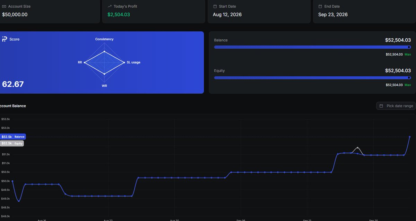Click the Sep 23, 2026 end date

click(333, 15)
